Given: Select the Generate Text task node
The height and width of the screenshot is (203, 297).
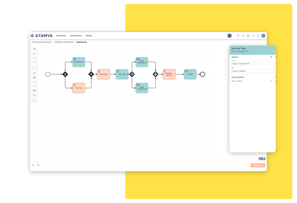Looking at the screenshot, I should 79,62.
